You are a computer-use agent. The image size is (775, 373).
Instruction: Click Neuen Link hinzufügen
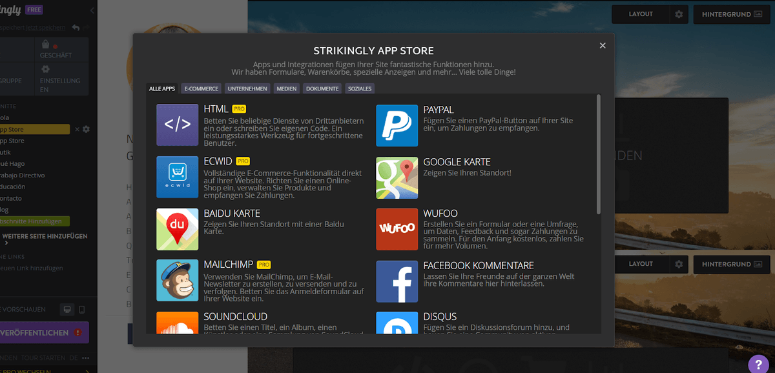coord(31,268)
